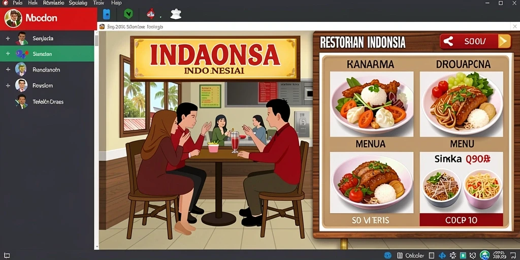Expand the Reyslom row with plus
This screenshot has height=260, width=520.
coord(8,85)
